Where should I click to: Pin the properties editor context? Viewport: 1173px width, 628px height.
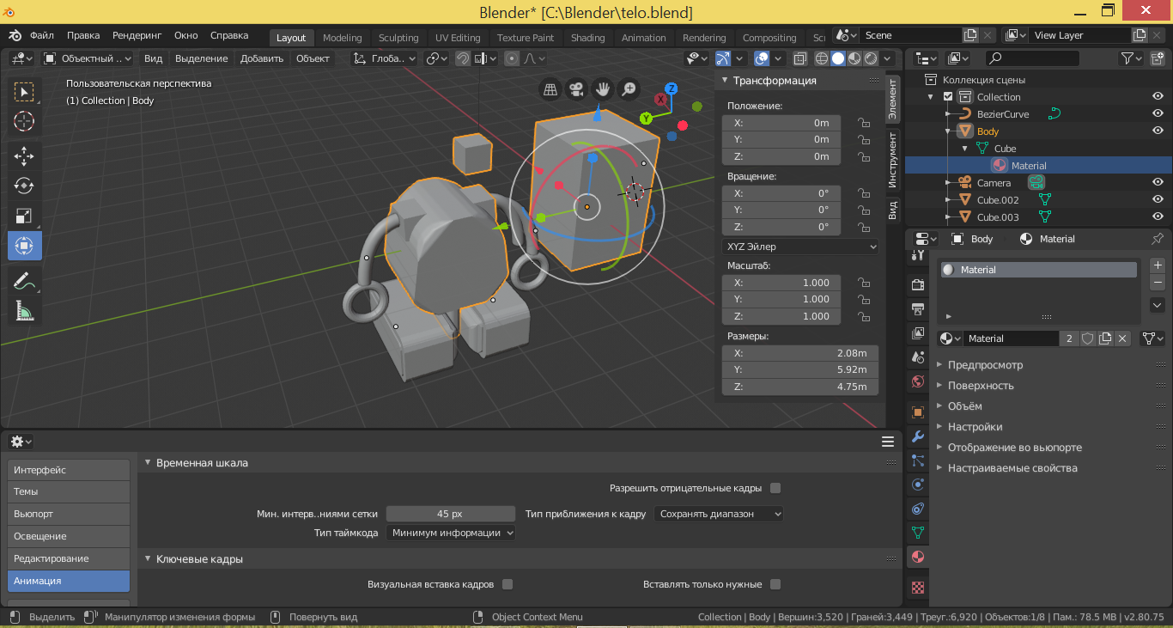point(1157,239)
